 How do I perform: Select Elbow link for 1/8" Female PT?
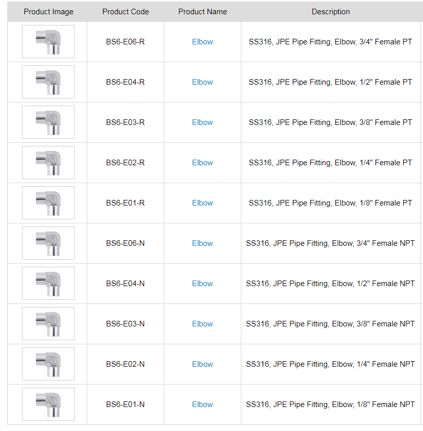click(203, 203)
